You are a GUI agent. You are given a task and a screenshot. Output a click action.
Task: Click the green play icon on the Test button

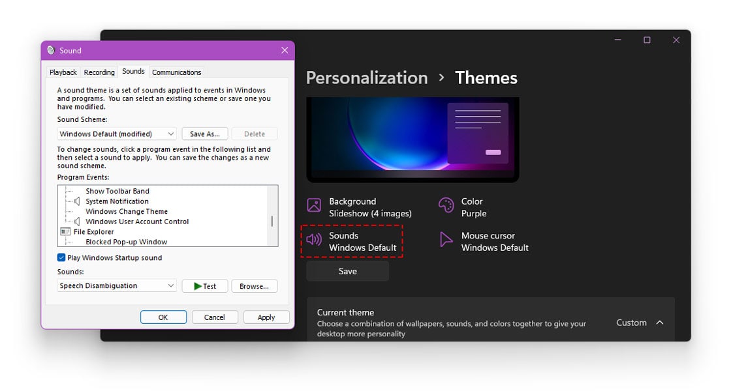click(198, 285)
